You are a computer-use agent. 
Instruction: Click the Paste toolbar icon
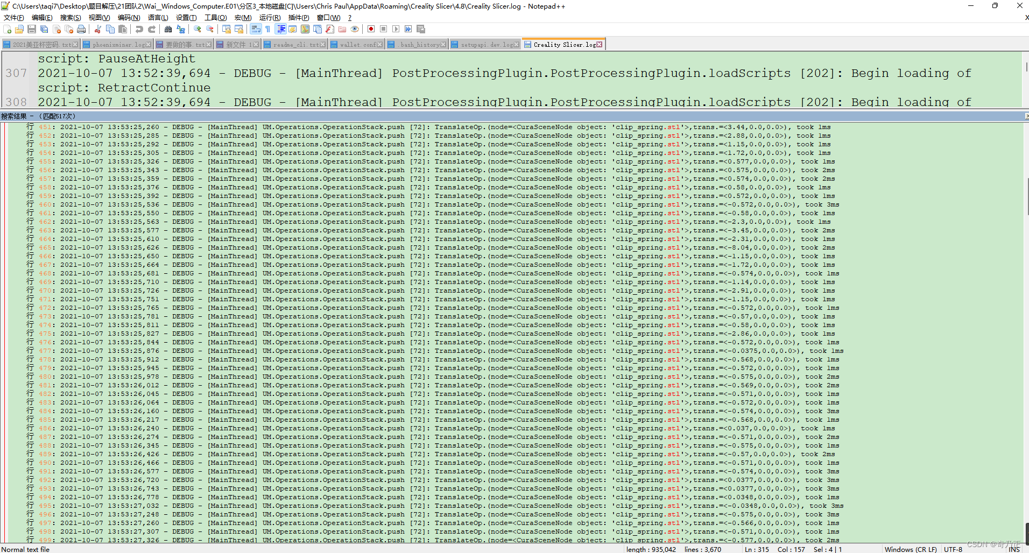coord(123,29)
